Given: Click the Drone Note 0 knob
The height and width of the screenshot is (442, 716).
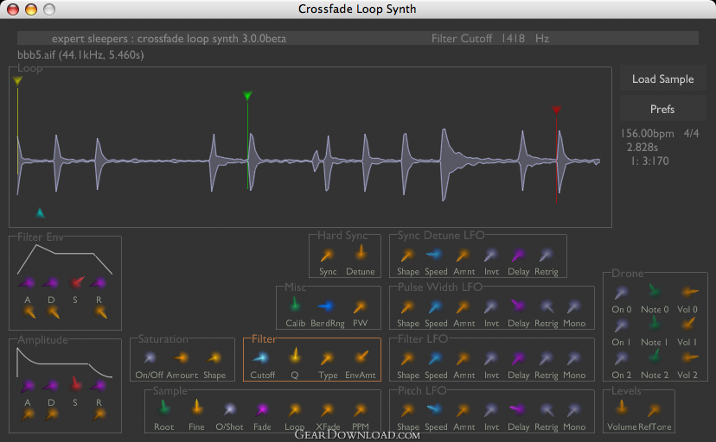Looking at the screenshot, I should pyautogui.click(x=654, y=291).
